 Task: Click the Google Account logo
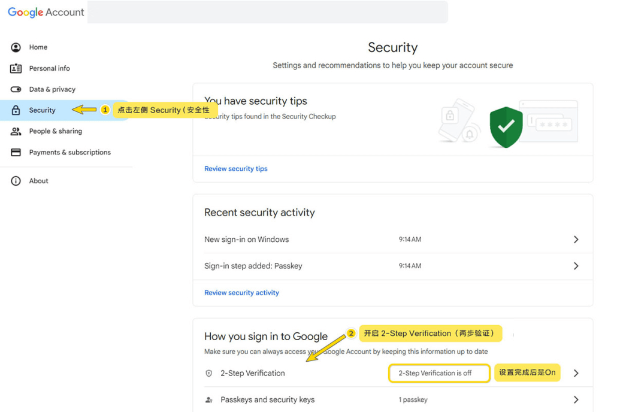[x=46, y=13]
